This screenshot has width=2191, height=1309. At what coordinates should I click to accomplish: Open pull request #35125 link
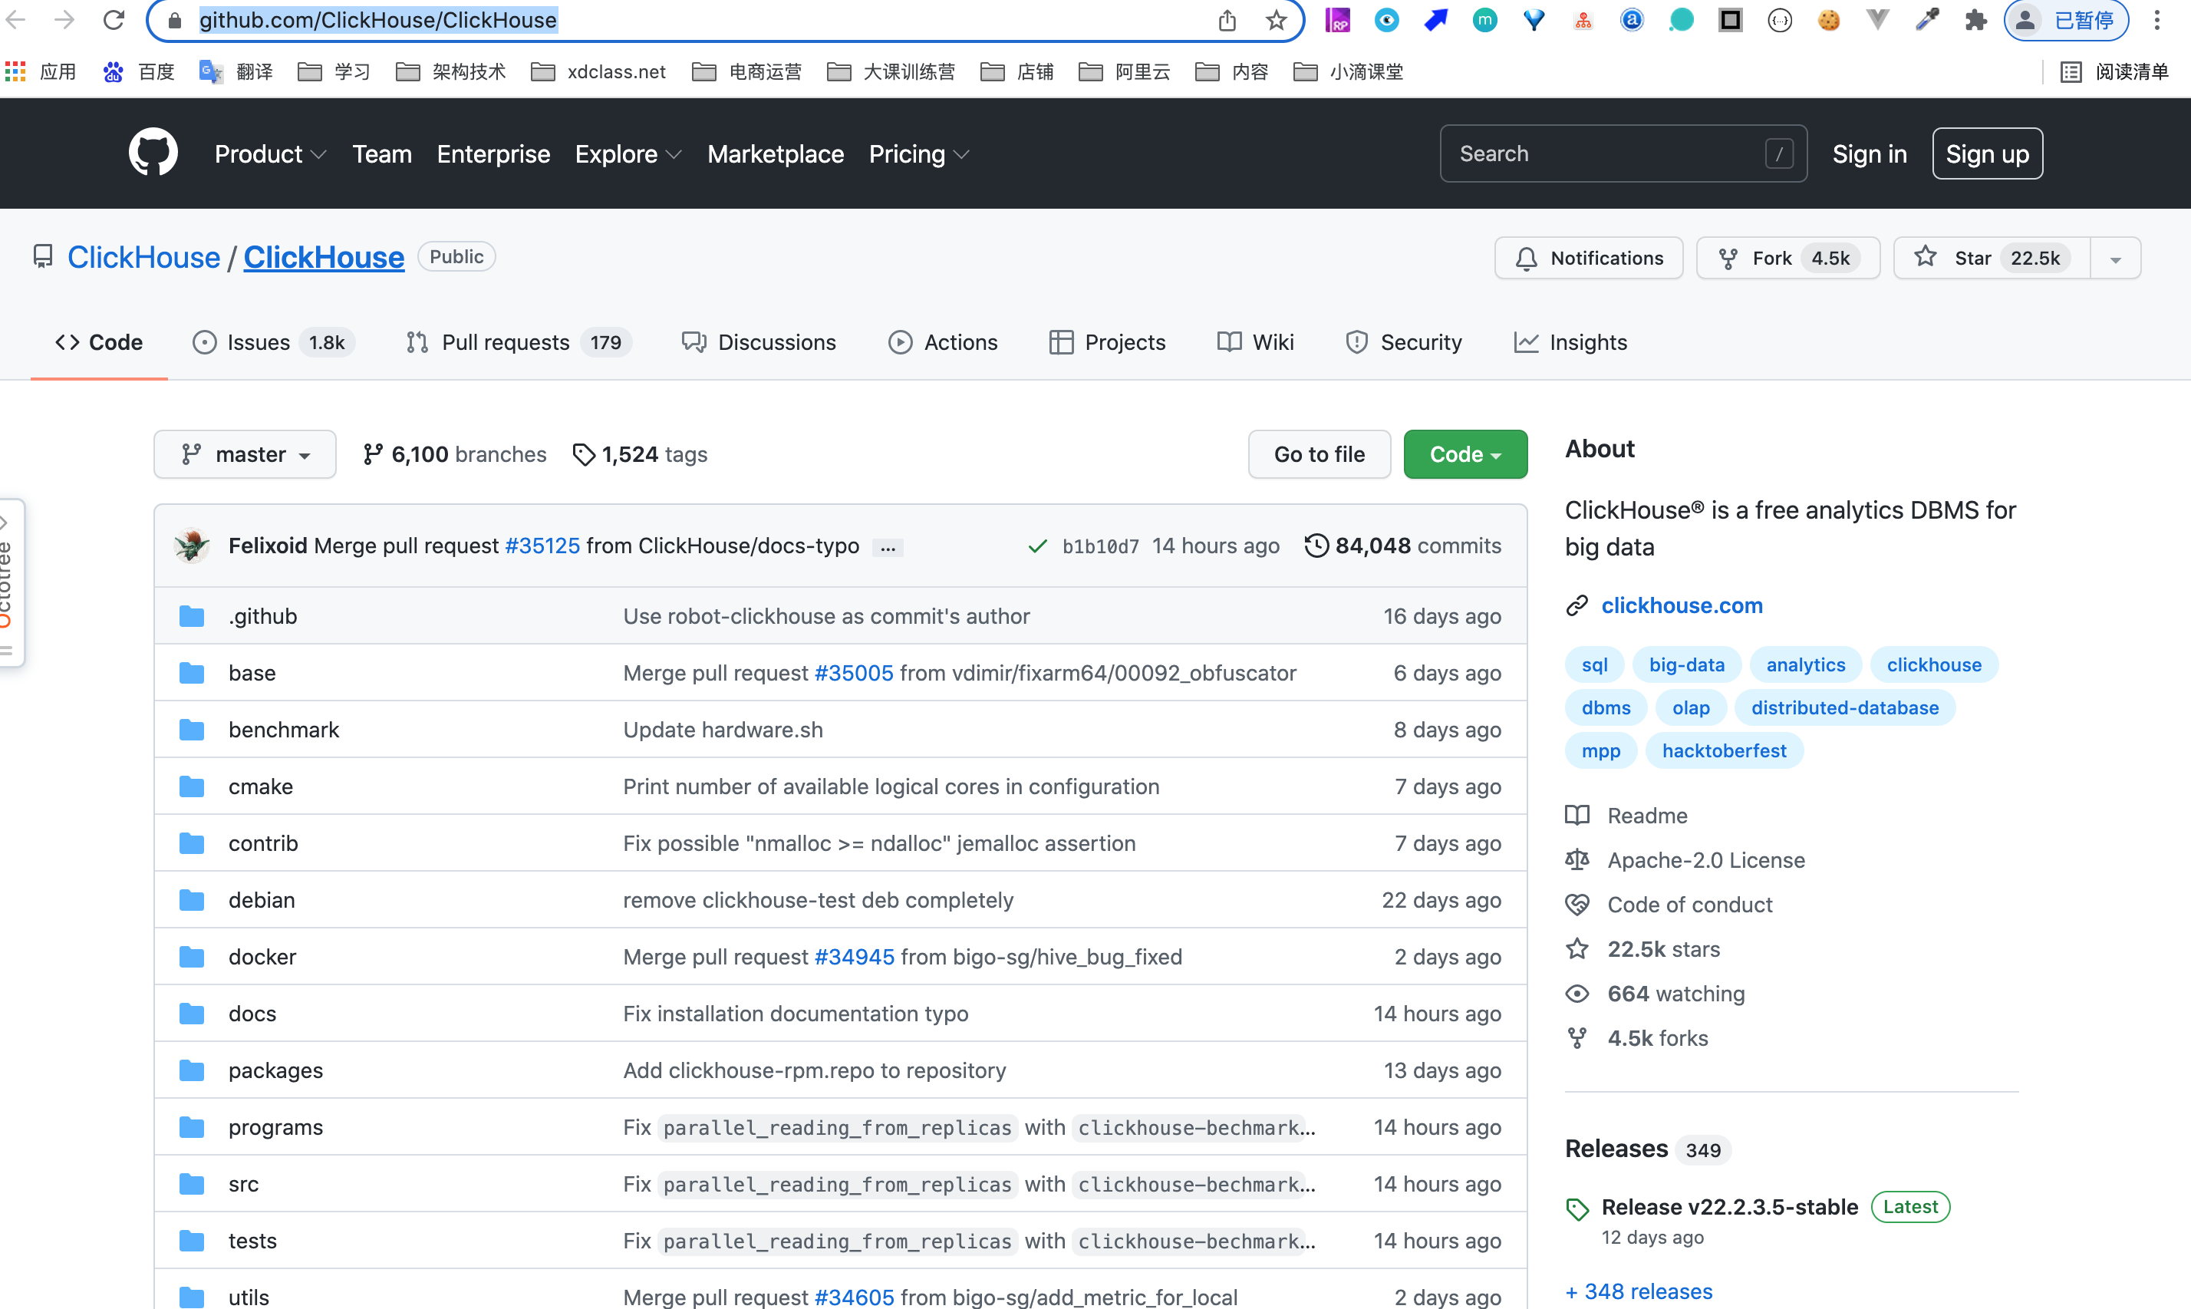(542, 546)
